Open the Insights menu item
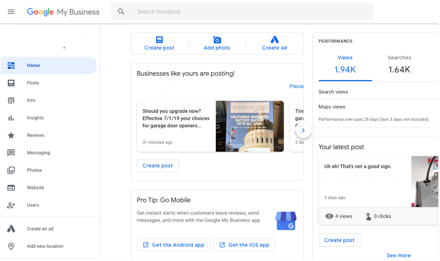 point(49,118)
